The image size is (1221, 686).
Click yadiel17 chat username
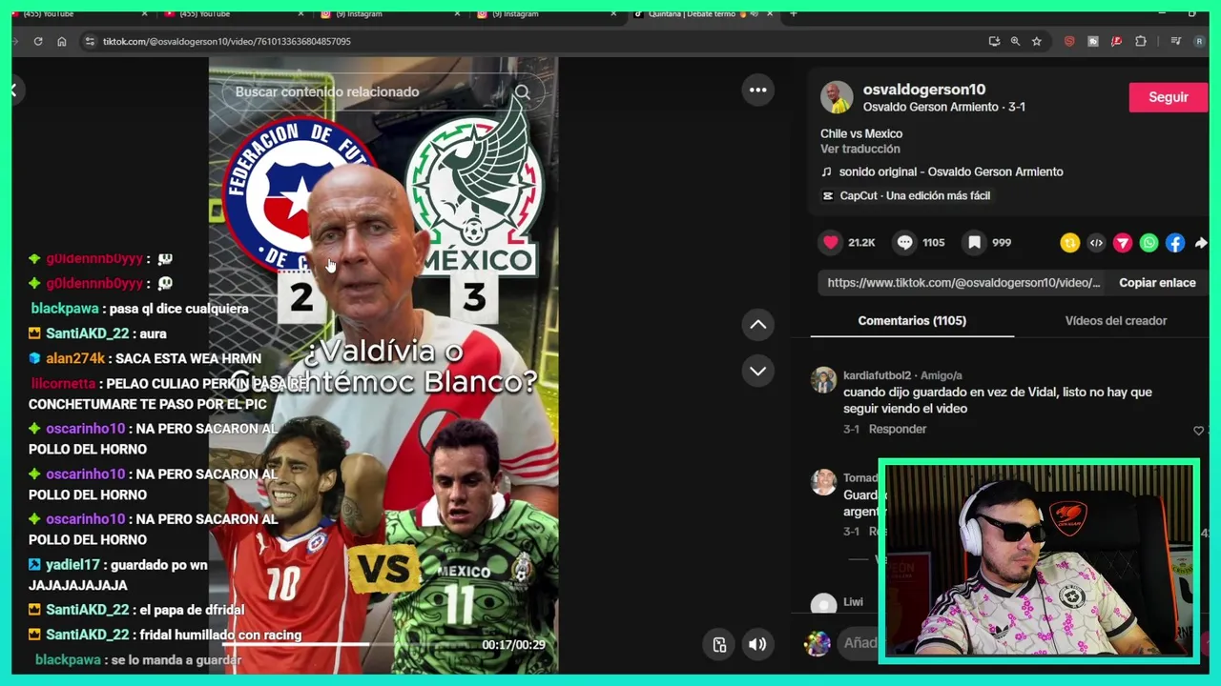[72, 565]
